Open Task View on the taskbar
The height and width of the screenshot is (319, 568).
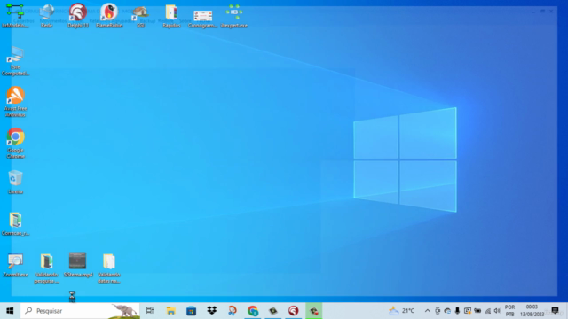(x=150, y=311)
